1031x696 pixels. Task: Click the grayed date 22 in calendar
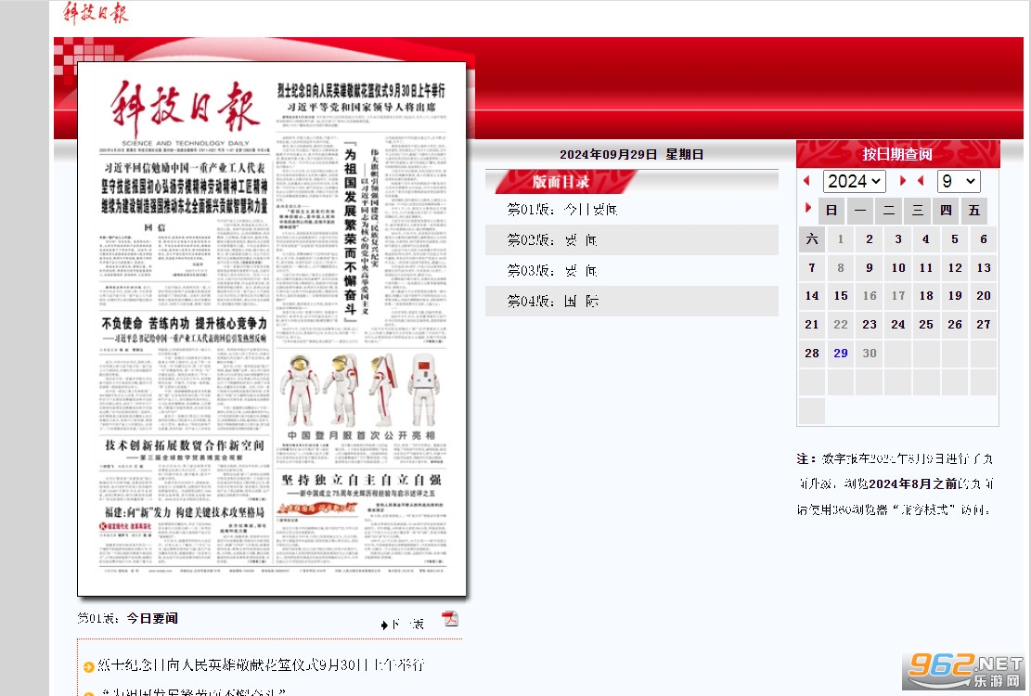click(x=841, y=325)
